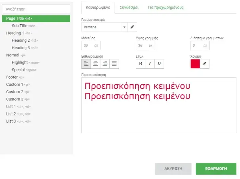Toggle underline style
Viewport: 240px width, 179px height.
[159, 64]
